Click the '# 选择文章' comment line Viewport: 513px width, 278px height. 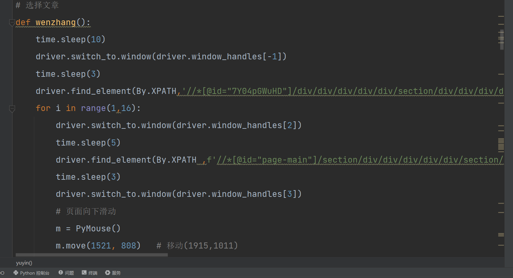click(x=37, y=5)
